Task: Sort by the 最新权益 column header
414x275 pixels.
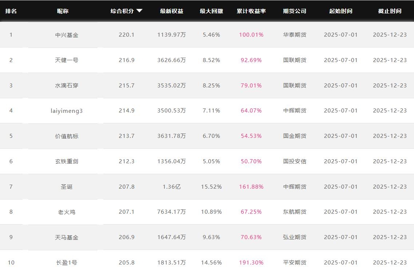Action: point(171,11)
